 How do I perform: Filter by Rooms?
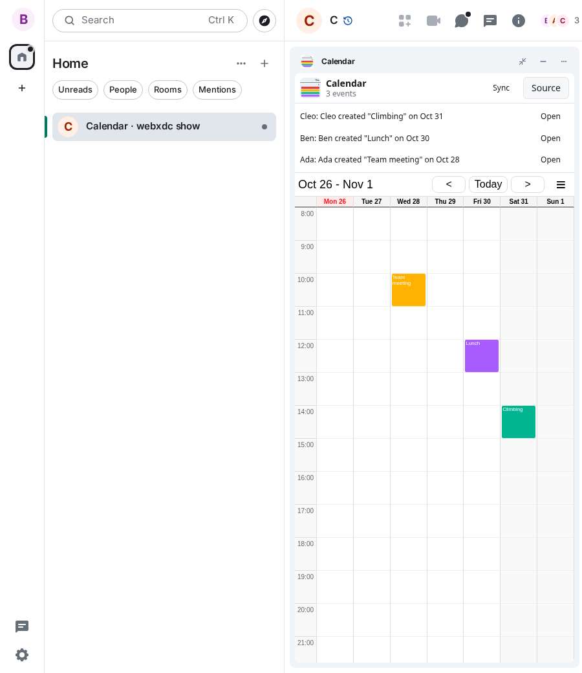(167, 90)
